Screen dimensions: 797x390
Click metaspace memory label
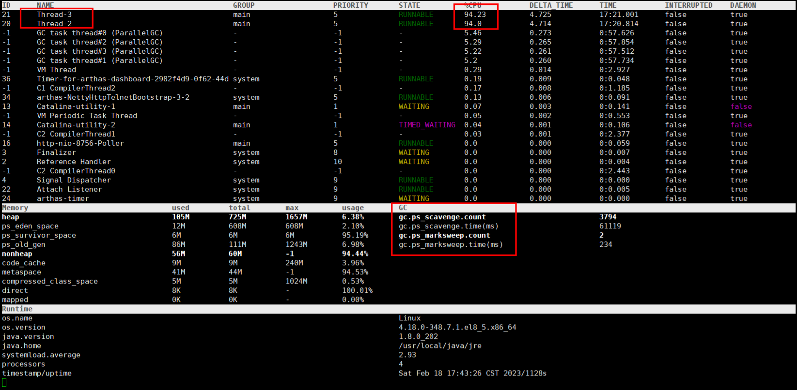click(21, 272)
